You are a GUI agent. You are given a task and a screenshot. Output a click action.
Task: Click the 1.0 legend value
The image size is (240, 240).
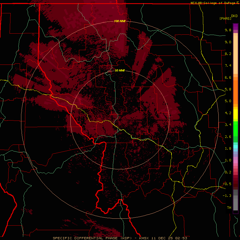pyautogui.click(x=228, y=160)
